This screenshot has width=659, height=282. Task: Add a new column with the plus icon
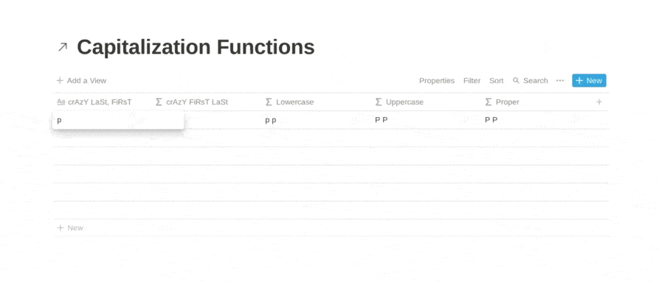pos(599,102)
